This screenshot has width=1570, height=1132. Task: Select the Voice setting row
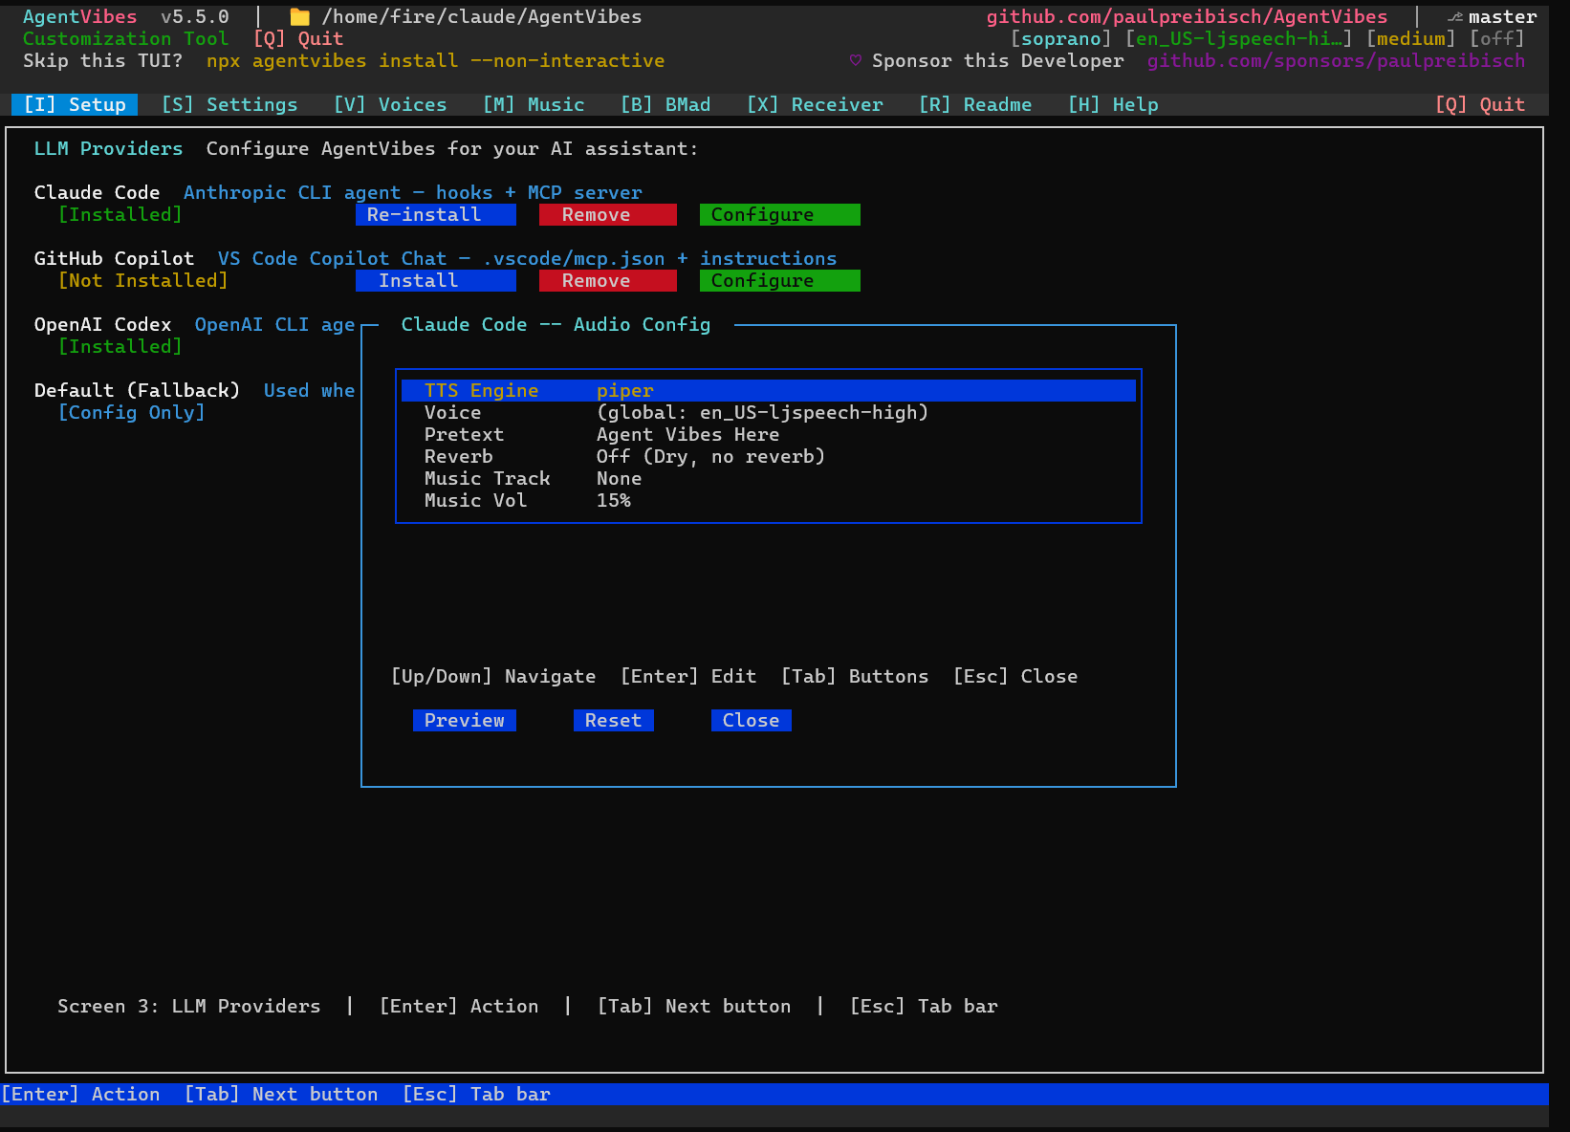coord(769,412)
